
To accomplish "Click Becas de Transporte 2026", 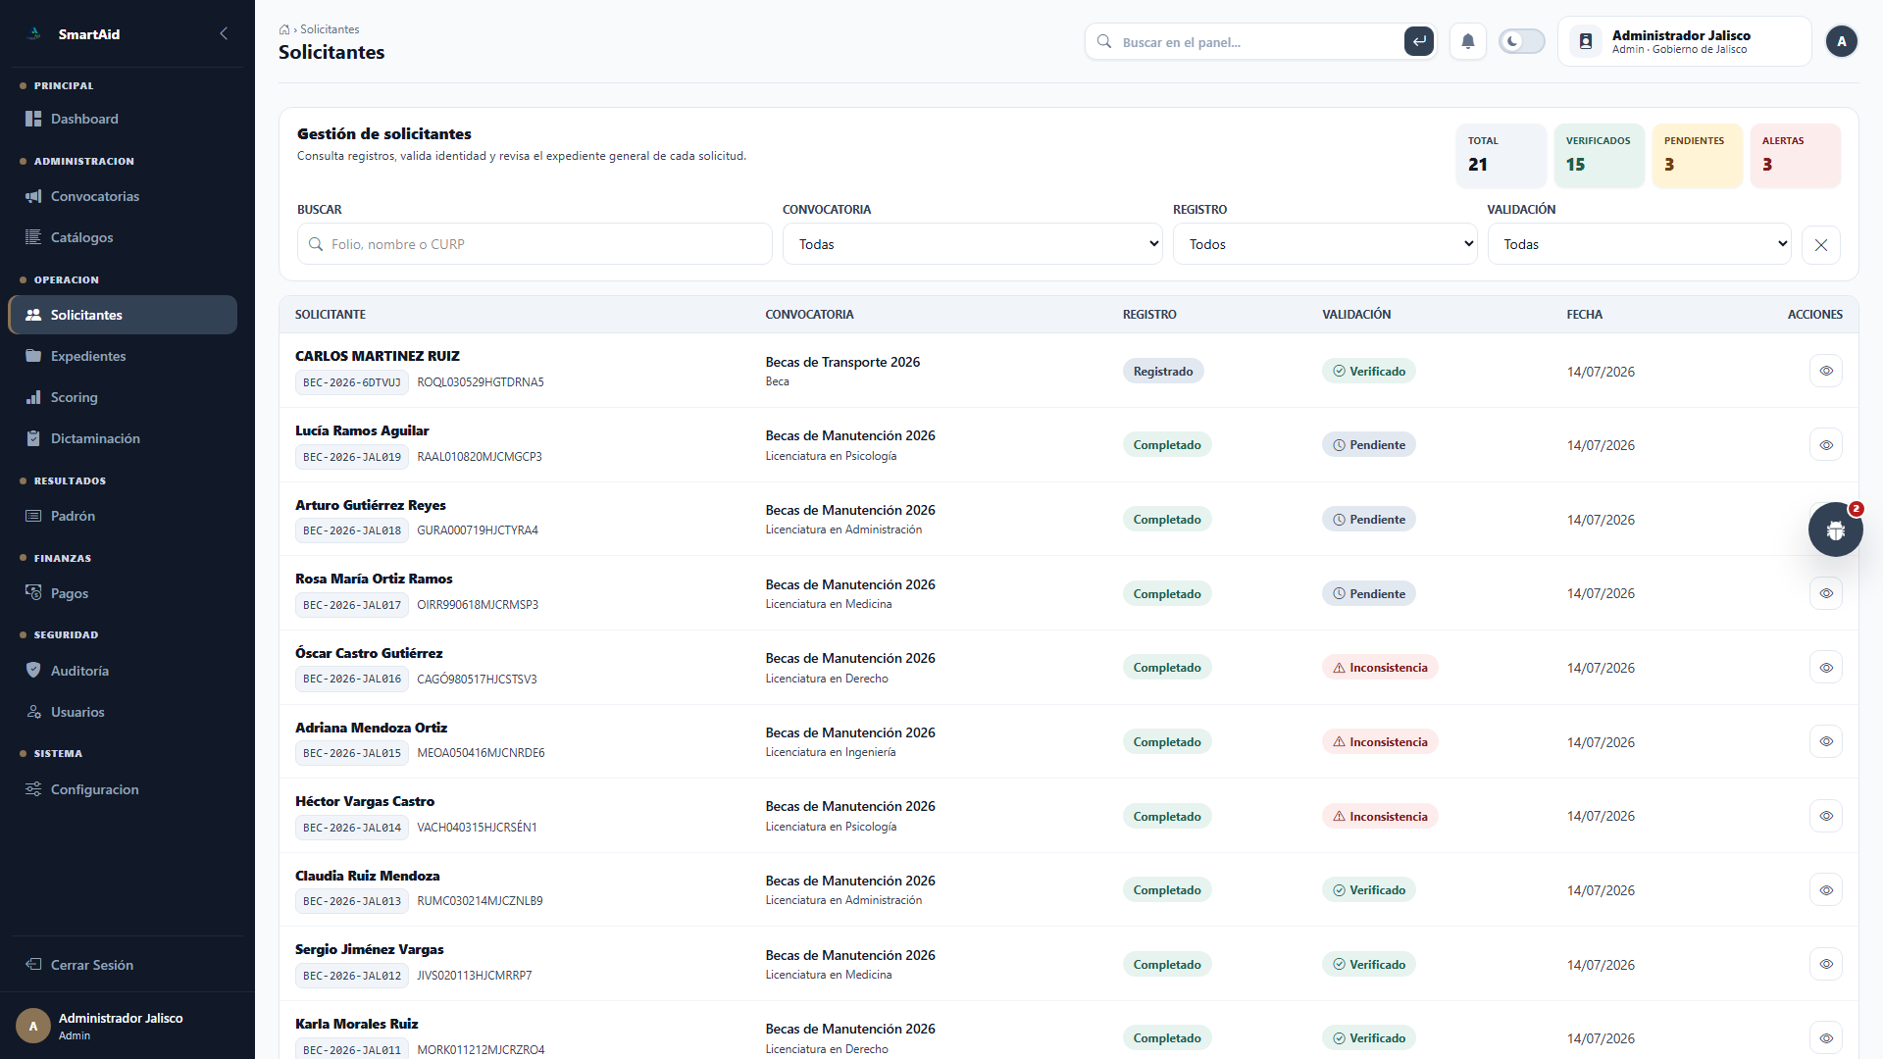I will [842, 362].
